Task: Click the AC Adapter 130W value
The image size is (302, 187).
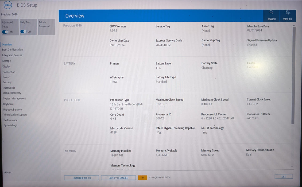Action: pyautogui.click(x=114, y=82)
